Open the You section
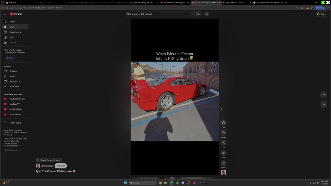This screenshot has width=331, height=186. click(15, 37)
